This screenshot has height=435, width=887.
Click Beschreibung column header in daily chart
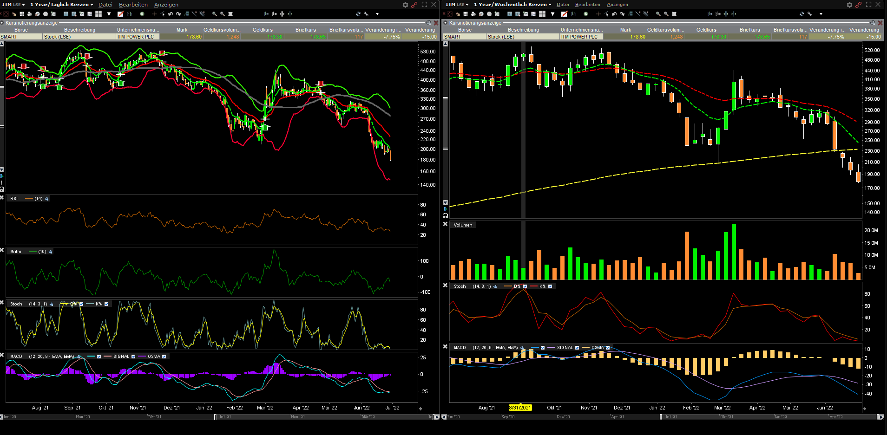(79, 30)
